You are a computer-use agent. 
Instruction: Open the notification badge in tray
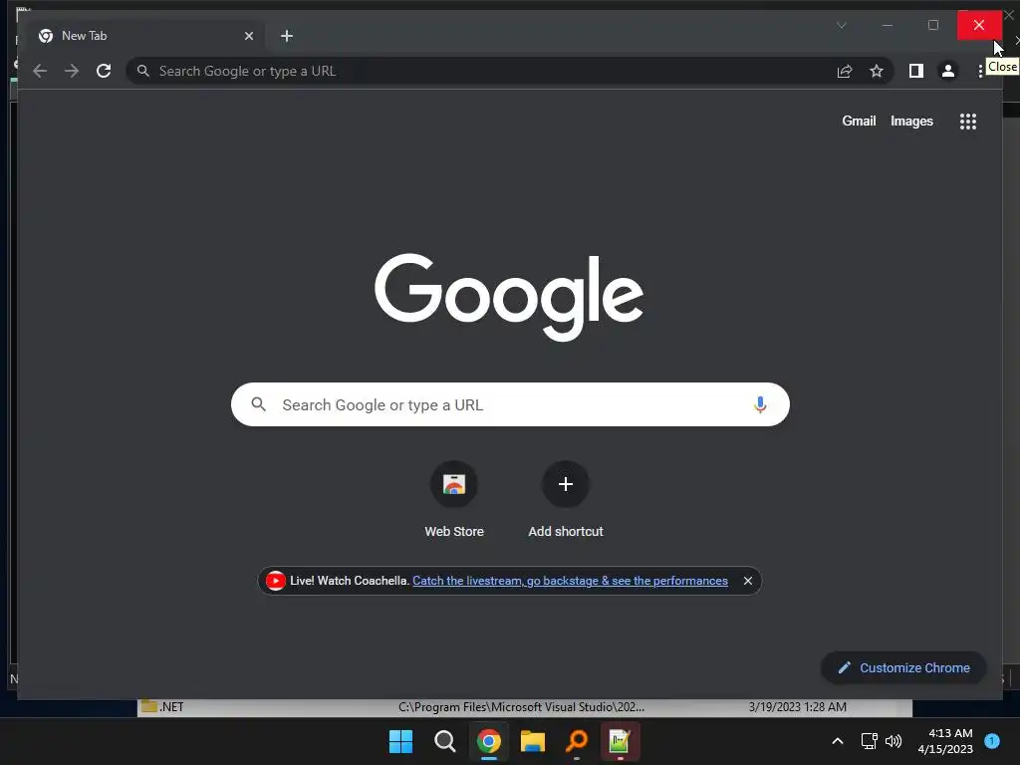[x=992, y=741]
